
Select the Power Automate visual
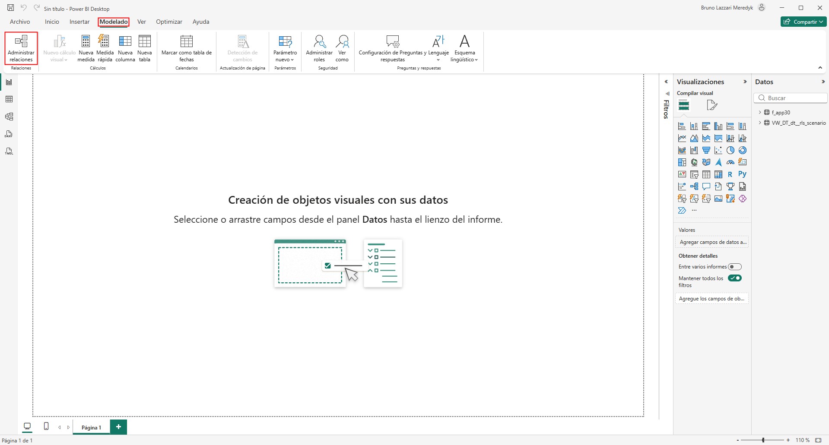[682, 211]
